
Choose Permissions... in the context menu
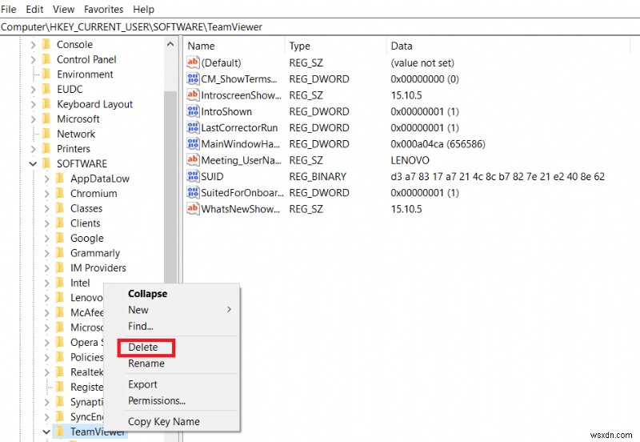pyautogui.click(x=157, y=400)
